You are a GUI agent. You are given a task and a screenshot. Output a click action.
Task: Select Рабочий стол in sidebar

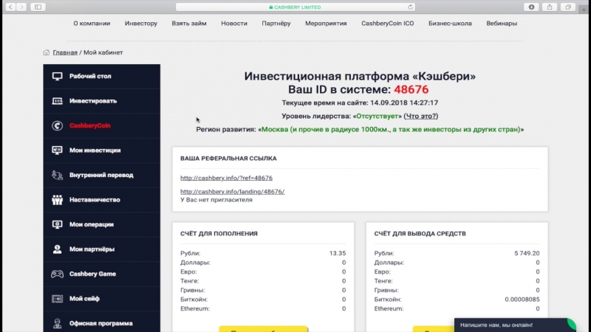click(x=90, y=76)
